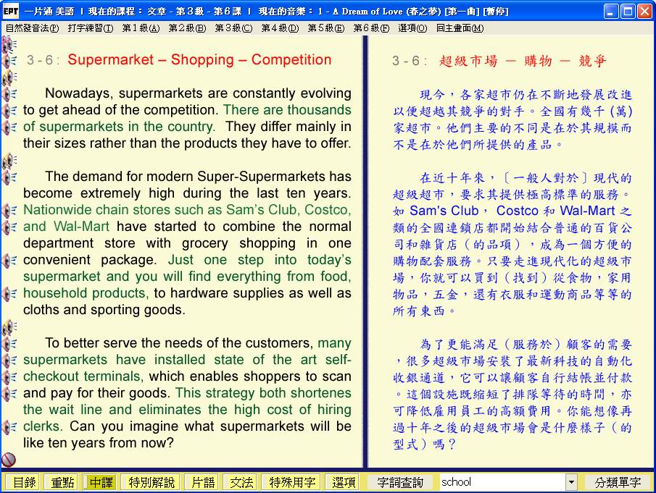The image size is (656, 493).
Task: Play whole third paragraph with double-speaker icon
Action: pyautogui.click(x=9, y=327)
